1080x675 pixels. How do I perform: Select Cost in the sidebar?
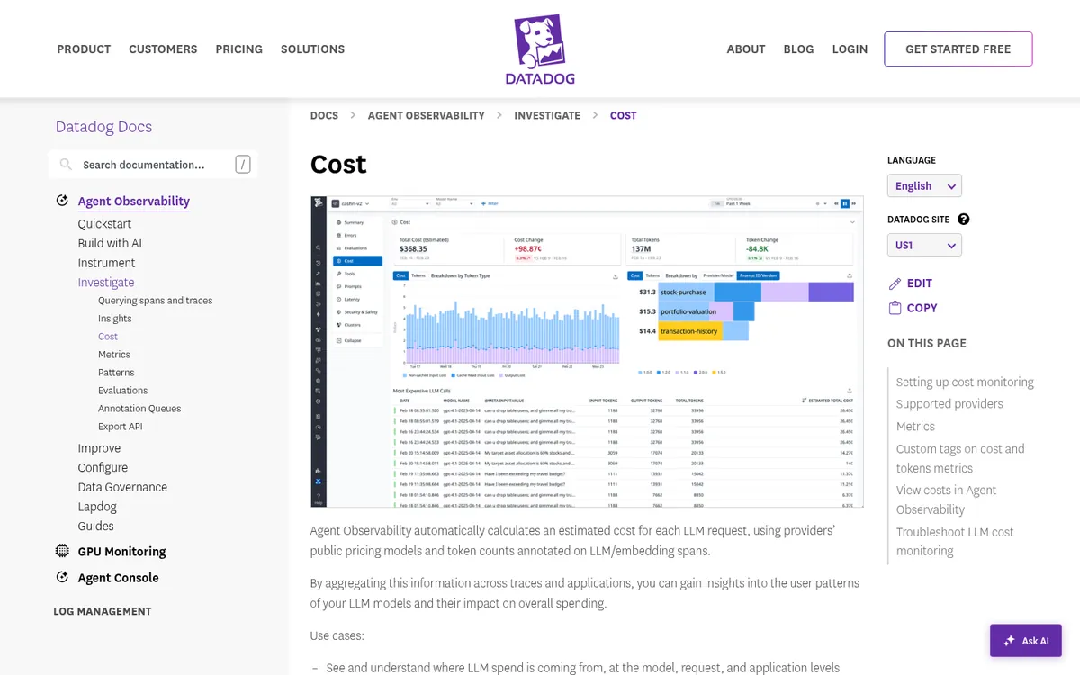(108, 337)
